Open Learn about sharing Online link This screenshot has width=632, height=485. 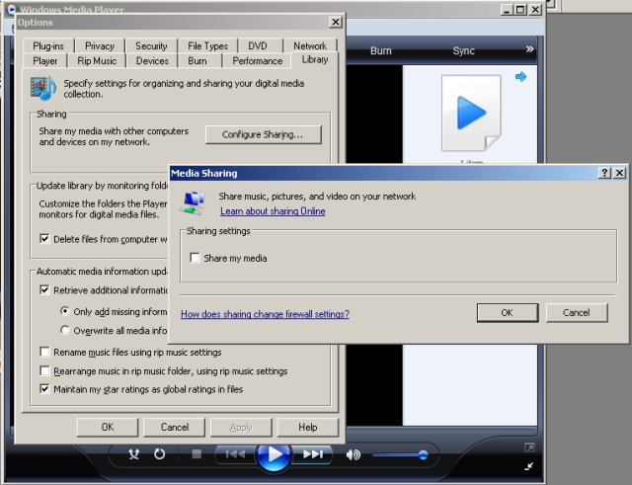(273, 211)
